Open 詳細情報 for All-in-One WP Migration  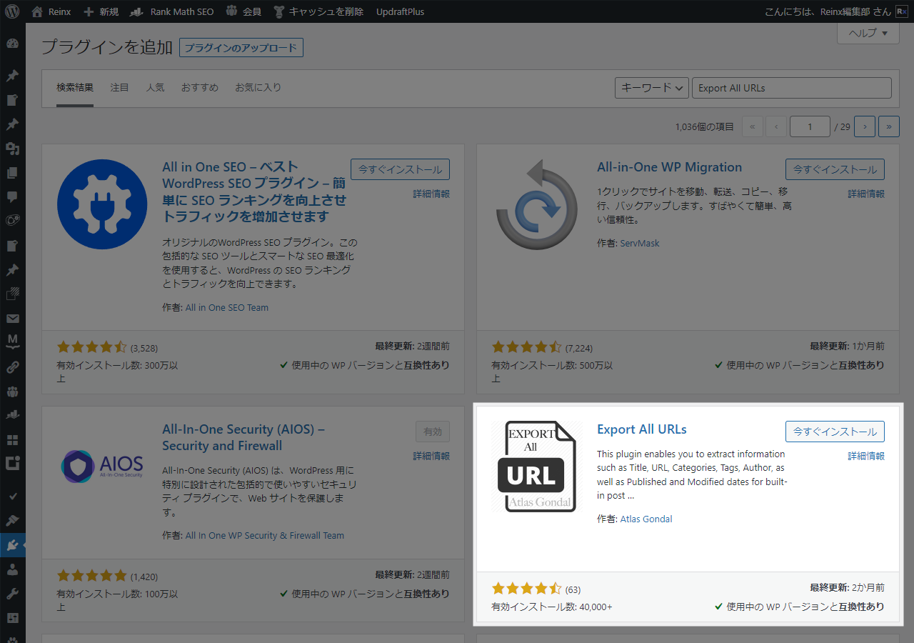[x=866, y=194]
